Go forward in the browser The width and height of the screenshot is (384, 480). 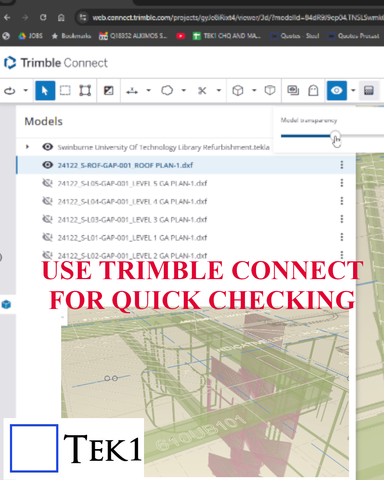[25, 17]
